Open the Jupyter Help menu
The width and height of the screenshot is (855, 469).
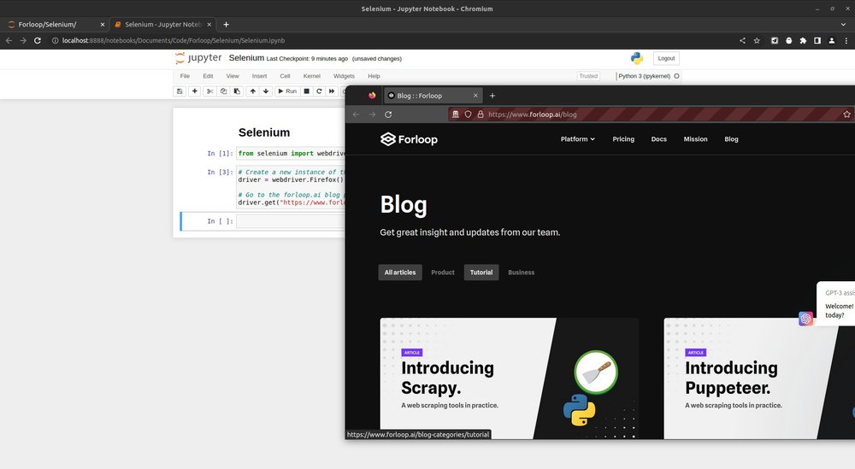tap(374, 76)
